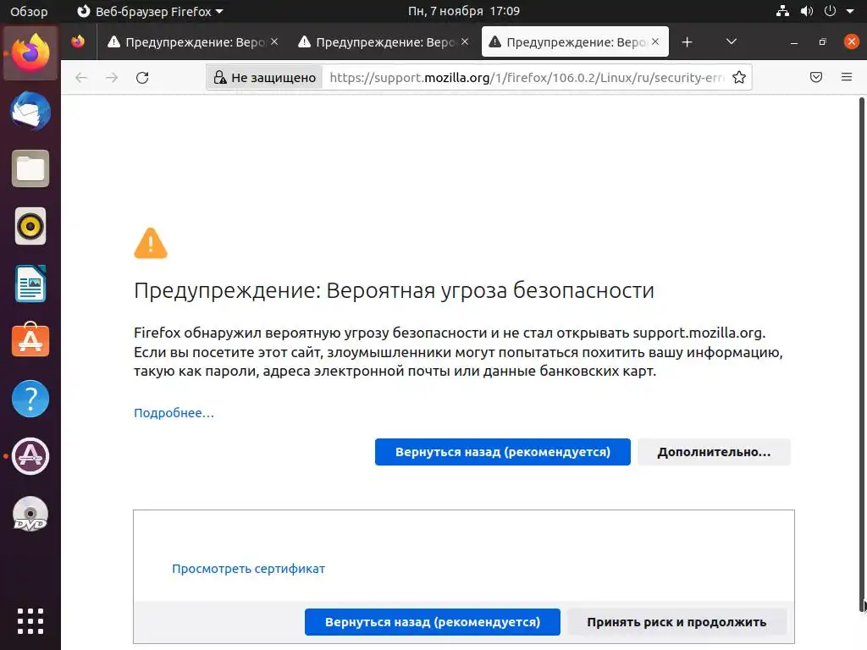Open the 'Обзор' activities overview
Image resolution: width=867 pixels, height=650 pixels.
[29, 11]
